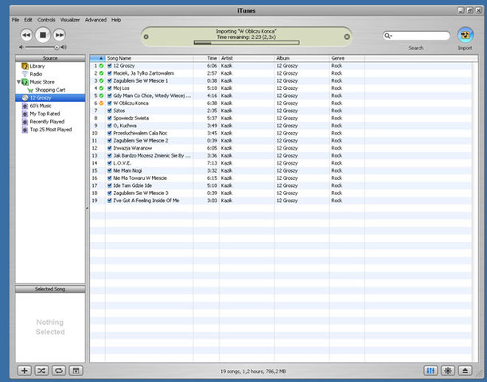The height and width of the screenshot is (382, 487).
Task: Open My Top Rated playlist
Action: click(x=50, y=114)
